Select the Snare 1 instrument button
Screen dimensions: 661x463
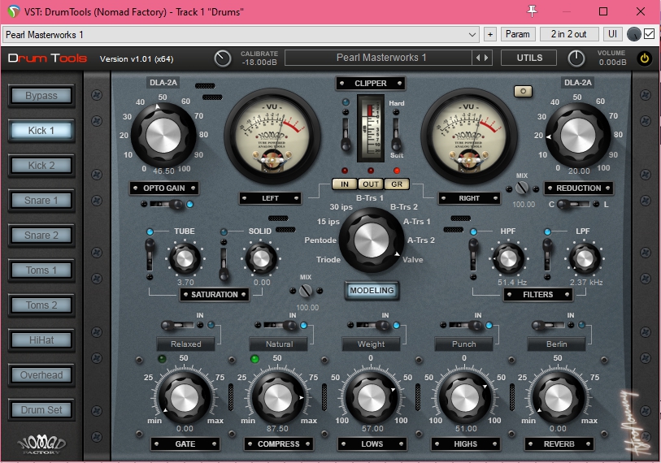[41, 201]
